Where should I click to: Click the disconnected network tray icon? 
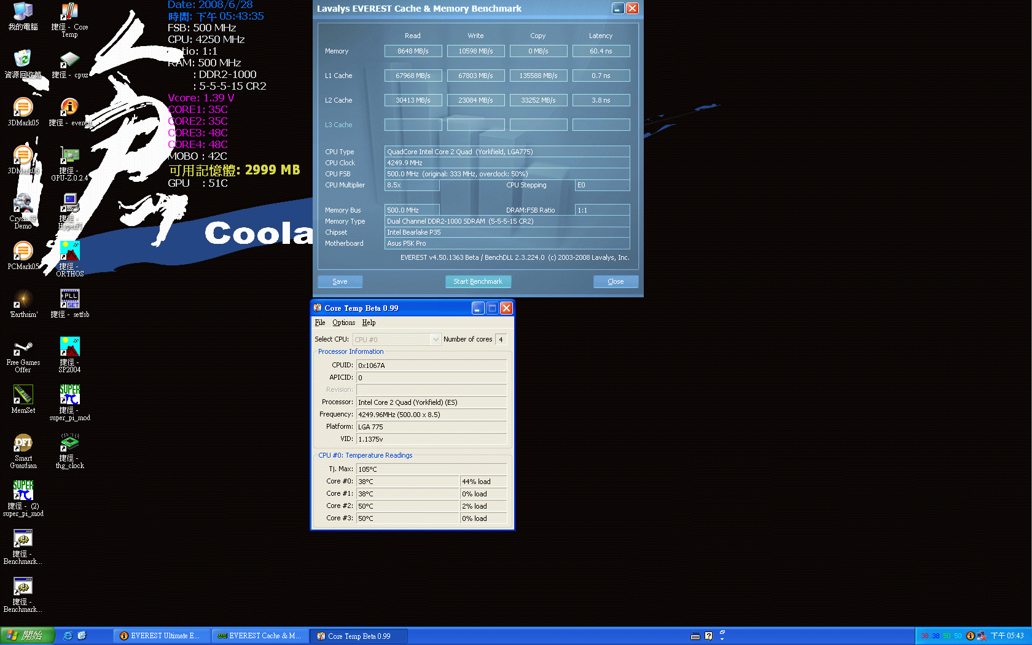pyautogui.click(x=982, y=636)
